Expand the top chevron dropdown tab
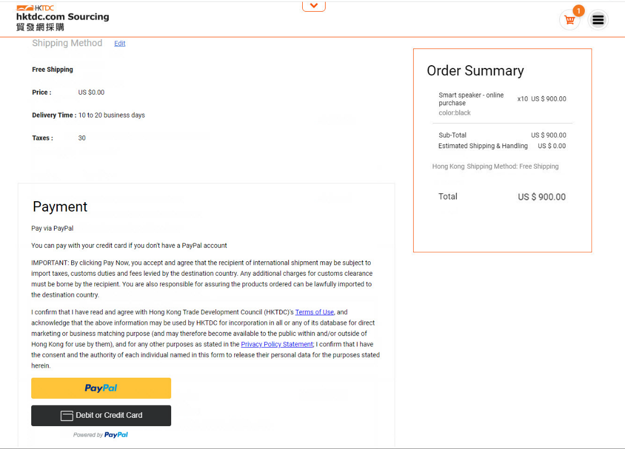 click(x=314, y=6)
